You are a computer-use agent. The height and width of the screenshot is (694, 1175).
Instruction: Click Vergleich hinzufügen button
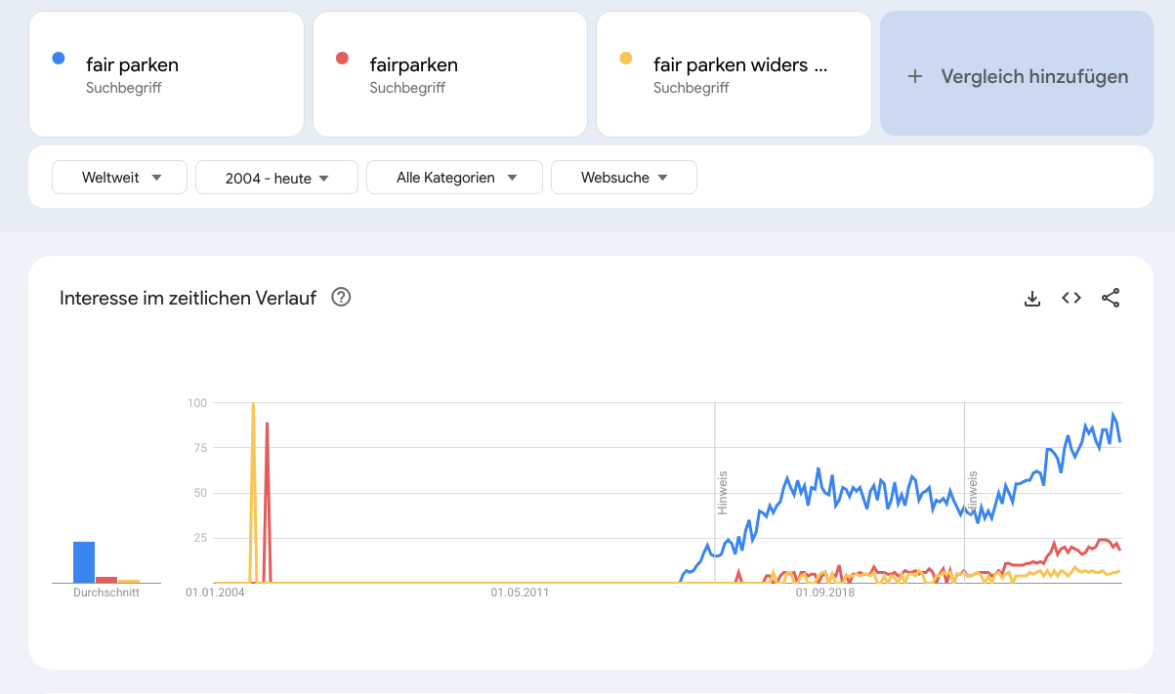coord(1017,74)
